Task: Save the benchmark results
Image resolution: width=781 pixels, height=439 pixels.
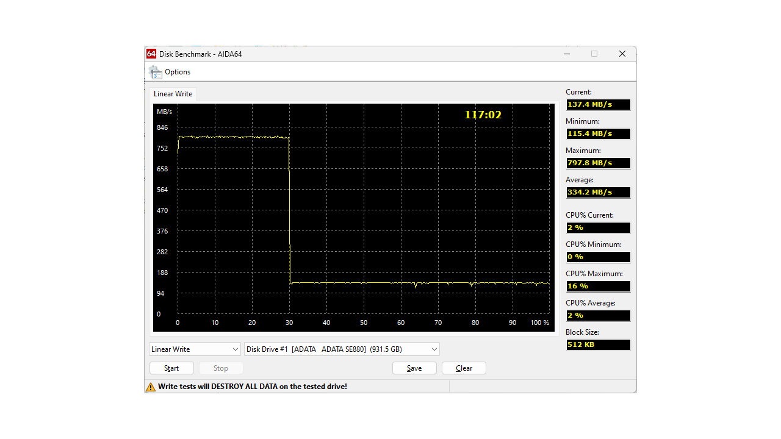Action: click(414, 368)
